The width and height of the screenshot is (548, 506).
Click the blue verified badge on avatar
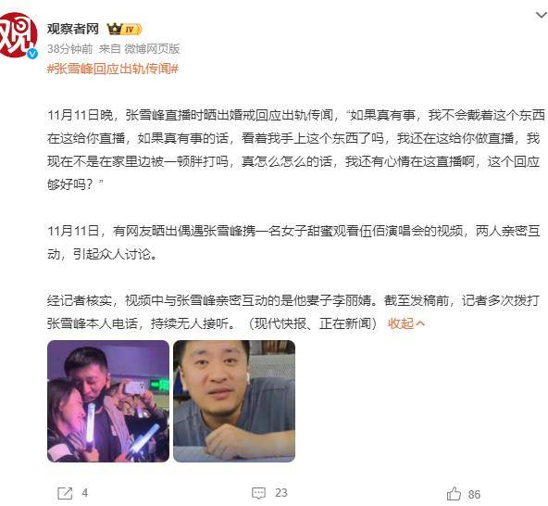[32, 54]
